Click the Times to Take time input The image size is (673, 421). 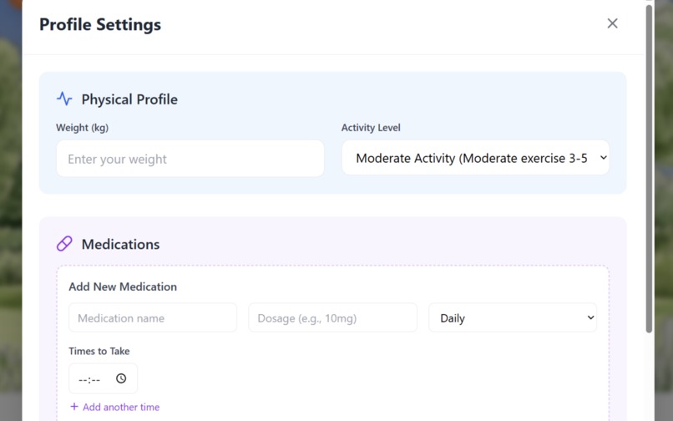[x=103, y=378]
